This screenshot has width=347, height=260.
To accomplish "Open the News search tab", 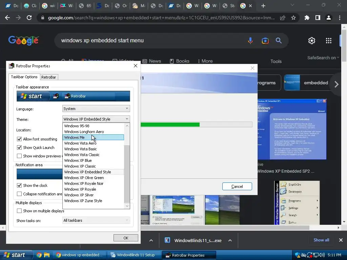I will [x=151, y=61].
